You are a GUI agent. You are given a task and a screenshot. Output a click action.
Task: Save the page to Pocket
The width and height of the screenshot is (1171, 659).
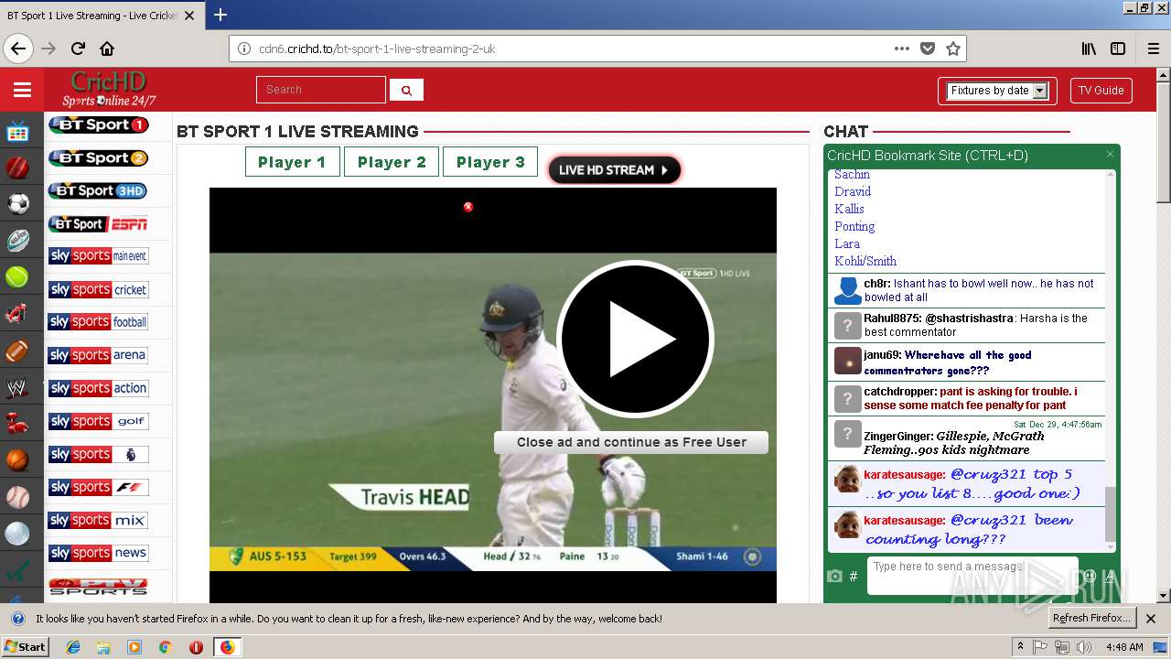click(x=928, y=49)
